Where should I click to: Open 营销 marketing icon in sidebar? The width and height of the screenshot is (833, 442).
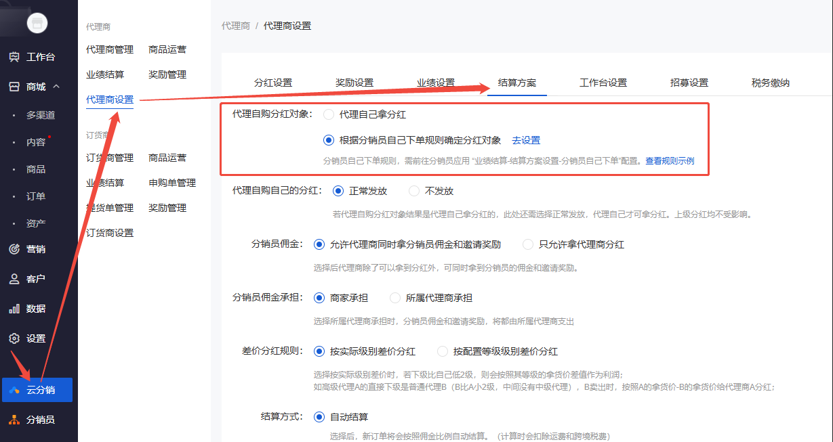(14, 249)
